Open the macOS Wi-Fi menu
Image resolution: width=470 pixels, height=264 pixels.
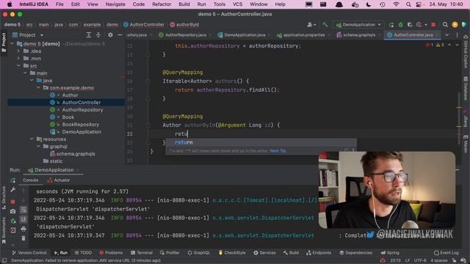point(397,4)
